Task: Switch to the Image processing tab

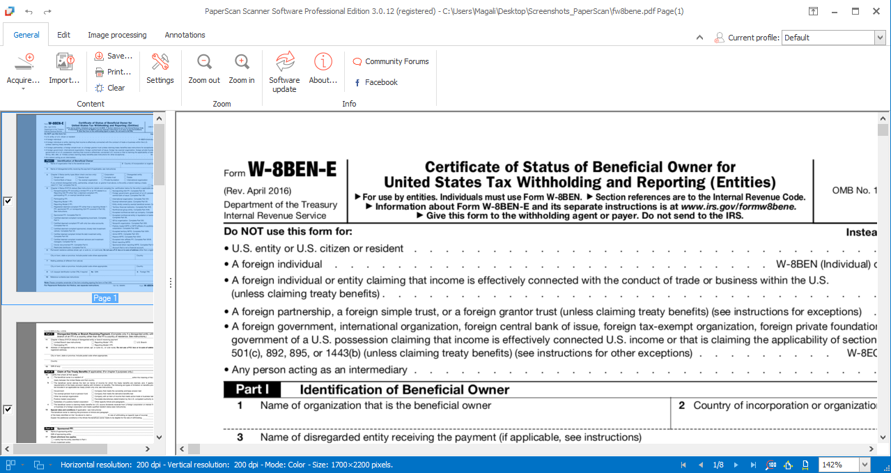Action: pyautogui.click(x=116, y=34)
